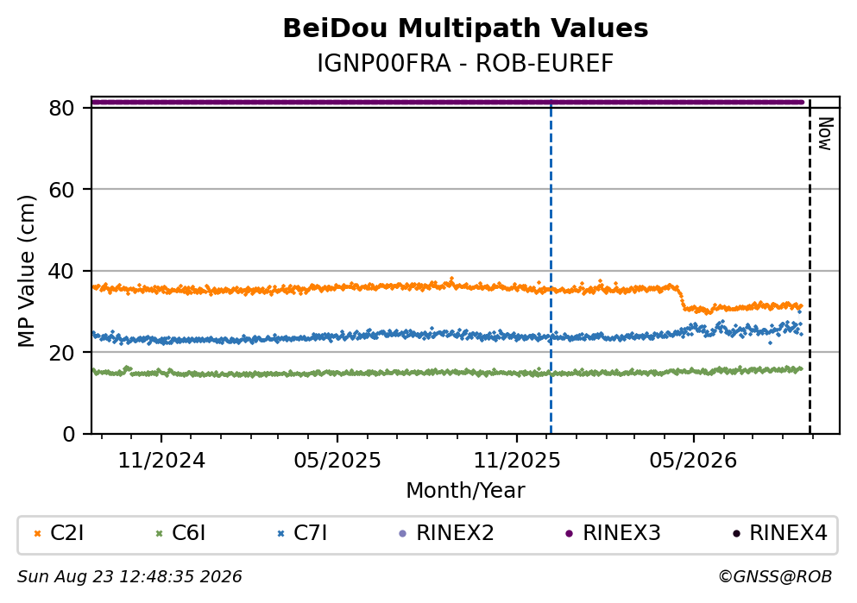Click the C2I orange legend marker
The image size is (857, 603).
click(38, 534)
